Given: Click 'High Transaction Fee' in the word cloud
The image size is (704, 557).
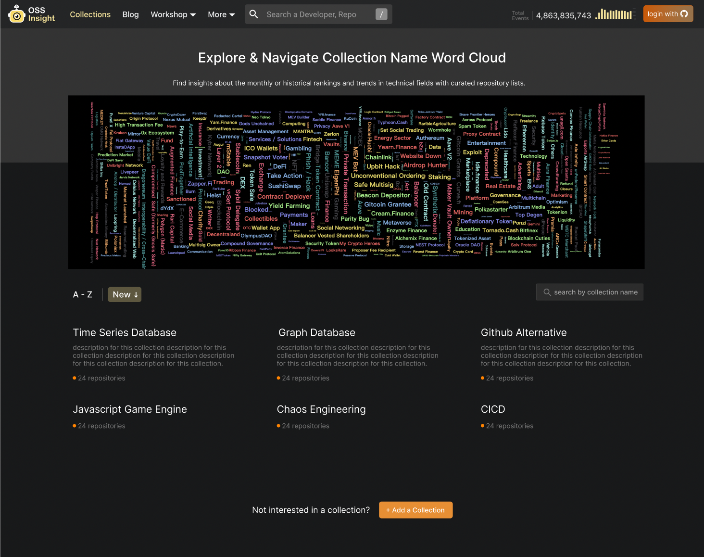Looking at the screenshot, I should [138, 125].
